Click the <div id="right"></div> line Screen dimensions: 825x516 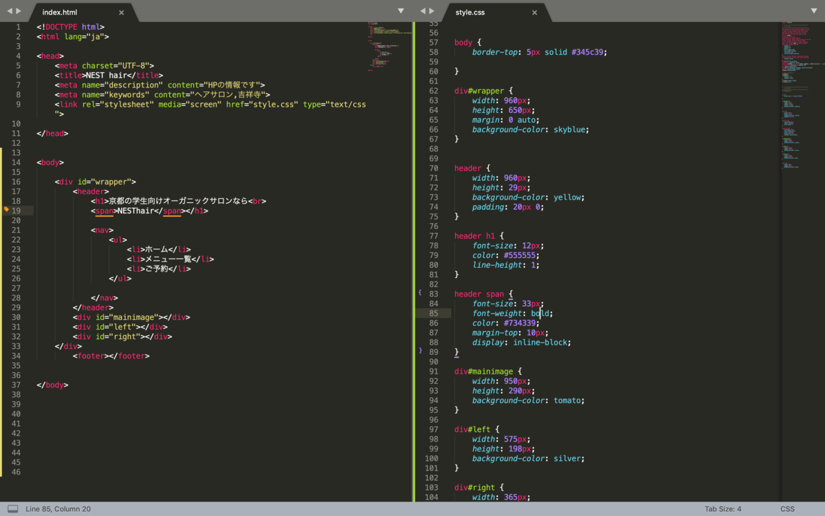click(x=122, y=336)
